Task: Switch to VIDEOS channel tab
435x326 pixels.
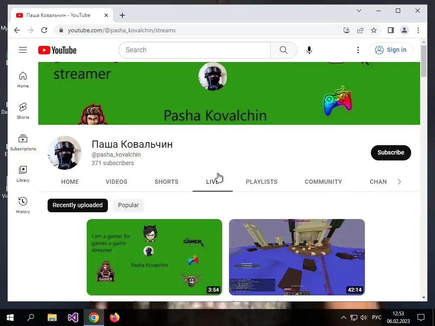Action: (x=116, y=182)
